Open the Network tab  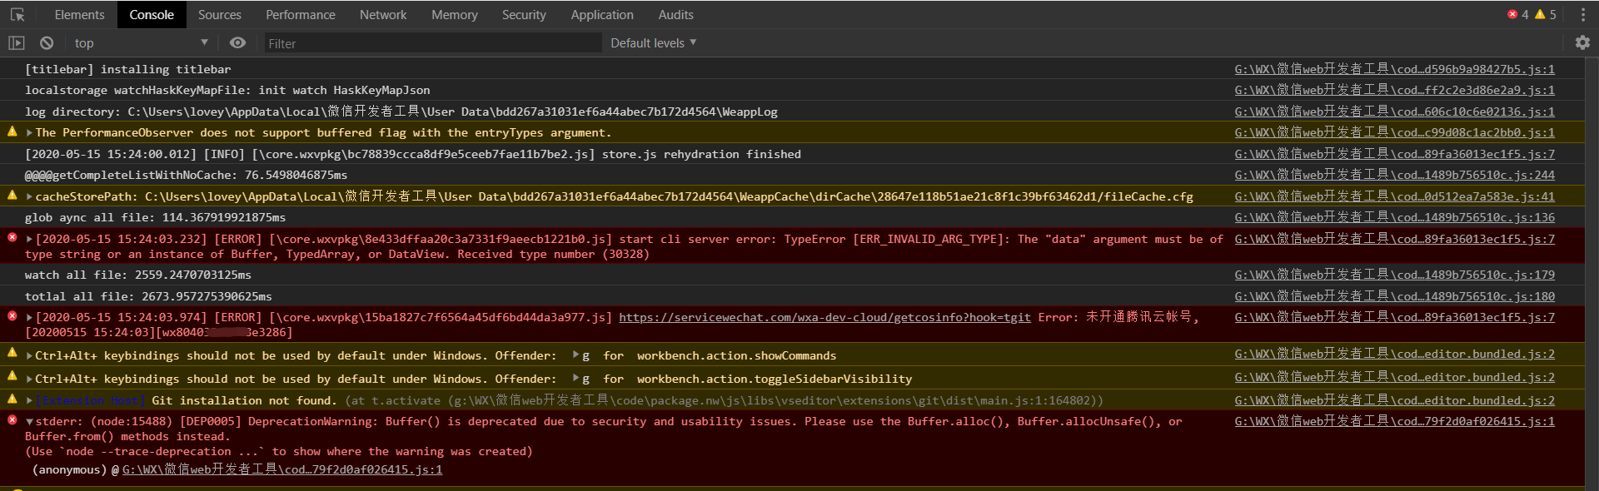click(383, 15)
